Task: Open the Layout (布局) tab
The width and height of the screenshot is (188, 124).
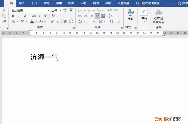Action: 47,3
